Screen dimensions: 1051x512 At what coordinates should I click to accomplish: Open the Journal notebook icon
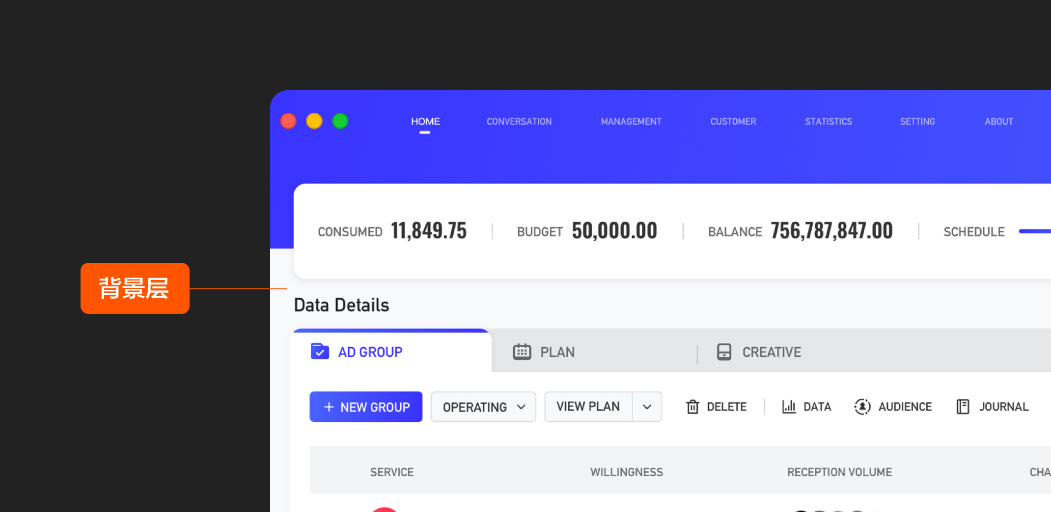(963, 407)
